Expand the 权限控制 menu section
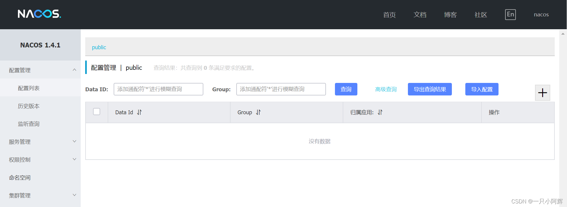This screenshot has height=207, width=567. pos(40,160)
